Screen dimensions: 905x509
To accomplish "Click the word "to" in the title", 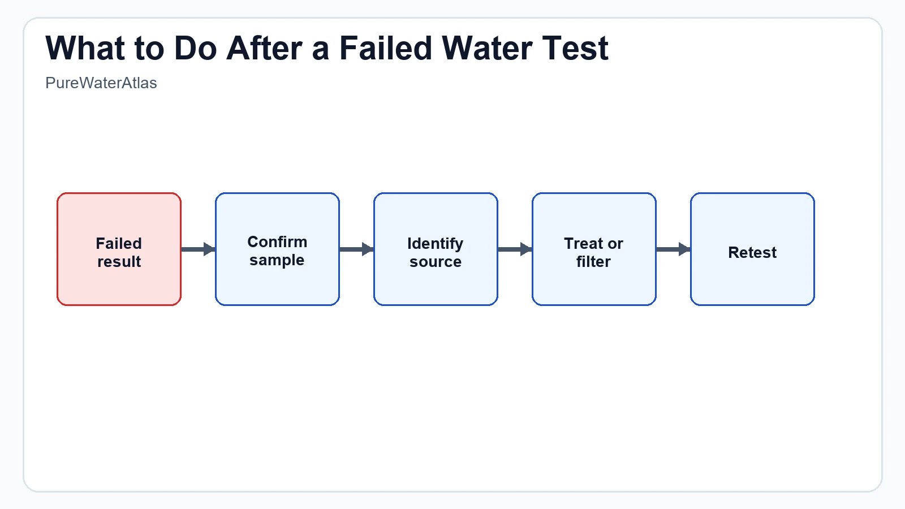I will [149, 48].
